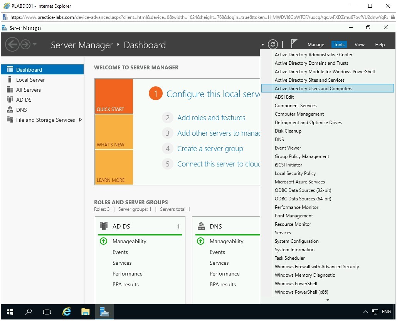Open Local Security Policy
Viewport: 397px width, 321px height.
point(328,173)
